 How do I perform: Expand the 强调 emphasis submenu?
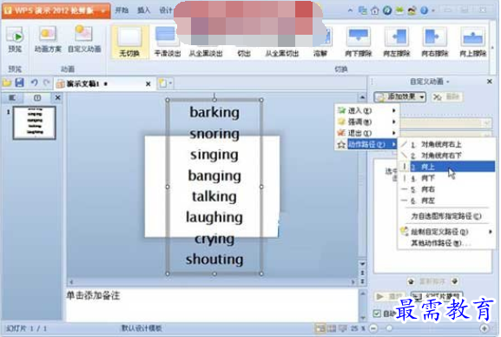[x=366, y=122]
